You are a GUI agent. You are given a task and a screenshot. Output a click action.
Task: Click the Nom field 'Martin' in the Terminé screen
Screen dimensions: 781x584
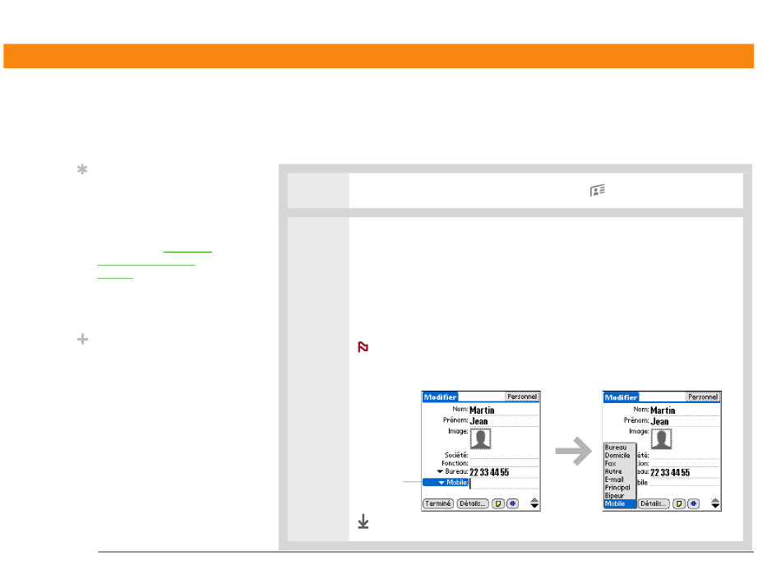[504, 410]
